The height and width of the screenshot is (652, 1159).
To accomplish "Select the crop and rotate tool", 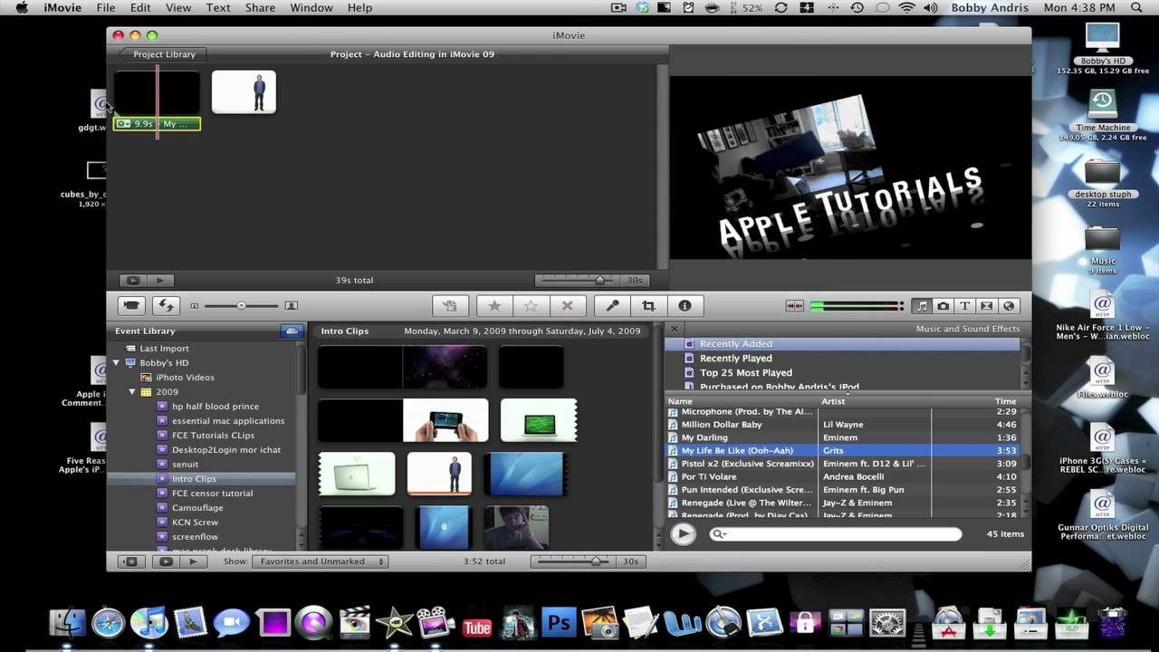I will pos(648,306).
